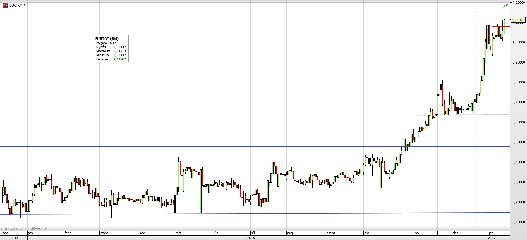This screenshot has height=240, width=527.
Task: Click the nov. month label on time axis
Action: 418,233
